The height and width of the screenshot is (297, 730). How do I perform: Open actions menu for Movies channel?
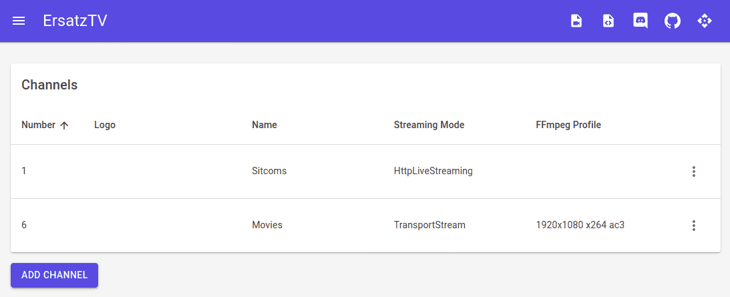693,226
